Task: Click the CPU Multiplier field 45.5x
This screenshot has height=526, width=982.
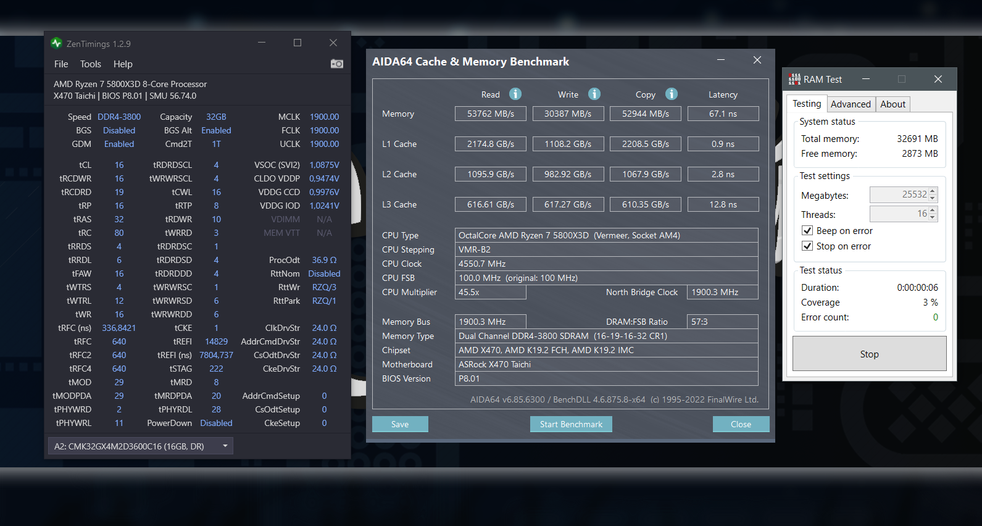Action: click(491, 292)
